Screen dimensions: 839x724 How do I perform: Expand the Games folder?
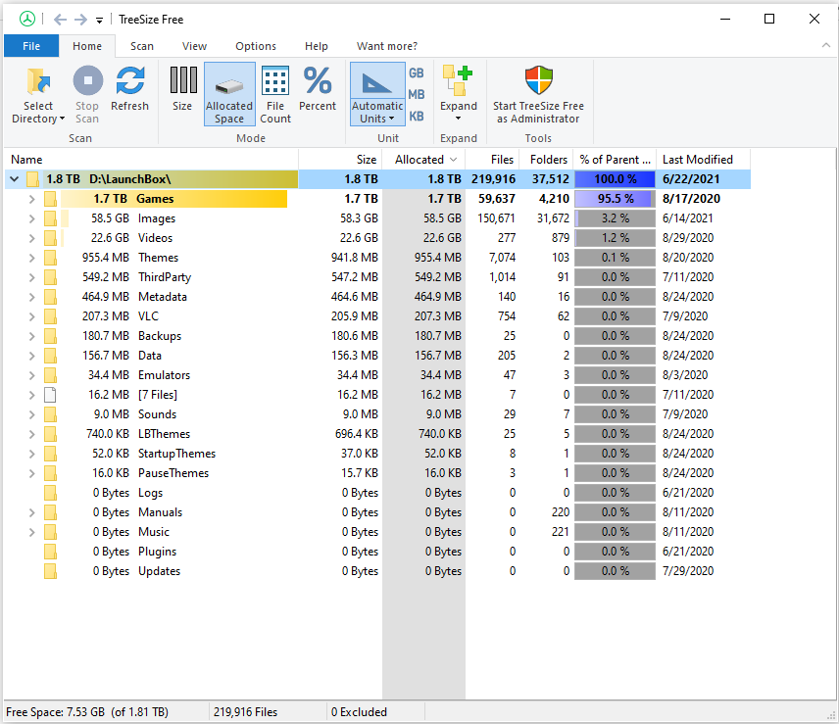coord(31,199)
